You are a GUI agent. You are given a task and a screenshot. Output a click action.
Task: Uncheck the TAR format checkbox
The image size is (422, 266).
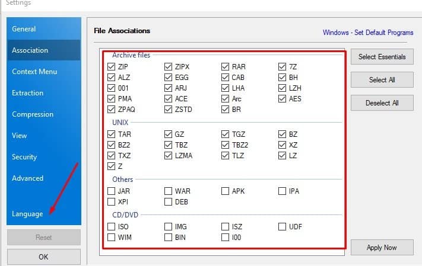click(x=112, y=134)
